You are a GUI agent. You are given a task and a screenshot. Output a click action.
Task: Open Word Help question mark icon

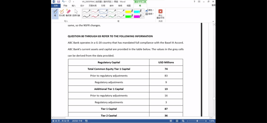click(194, 2)
